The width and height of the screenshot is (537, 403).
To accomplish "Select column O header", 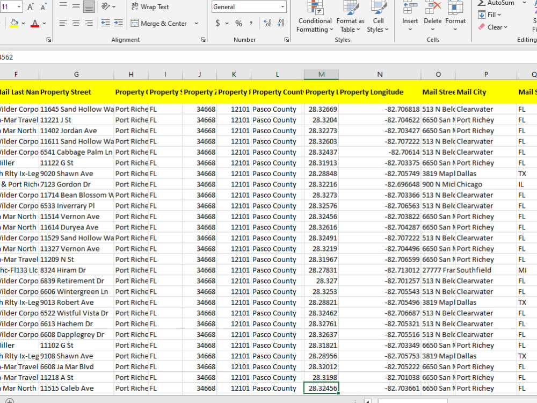I will click(x=438, y=74).
